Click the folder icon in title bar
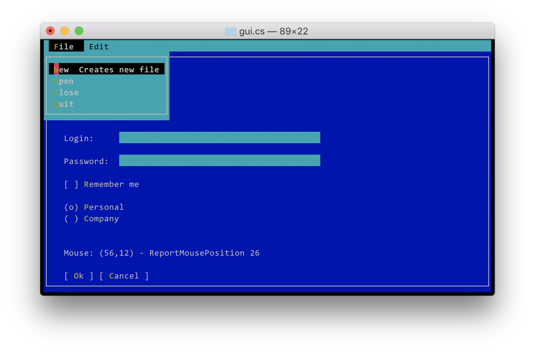 click(230, 31)
